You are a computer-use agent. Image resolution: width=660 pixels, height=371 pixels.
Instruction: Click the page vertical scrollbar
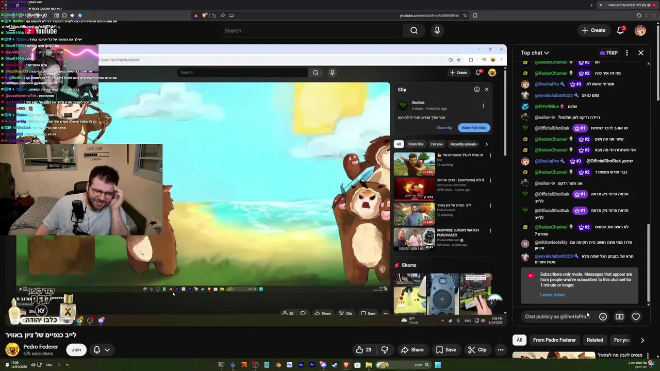tap(657, 62)
